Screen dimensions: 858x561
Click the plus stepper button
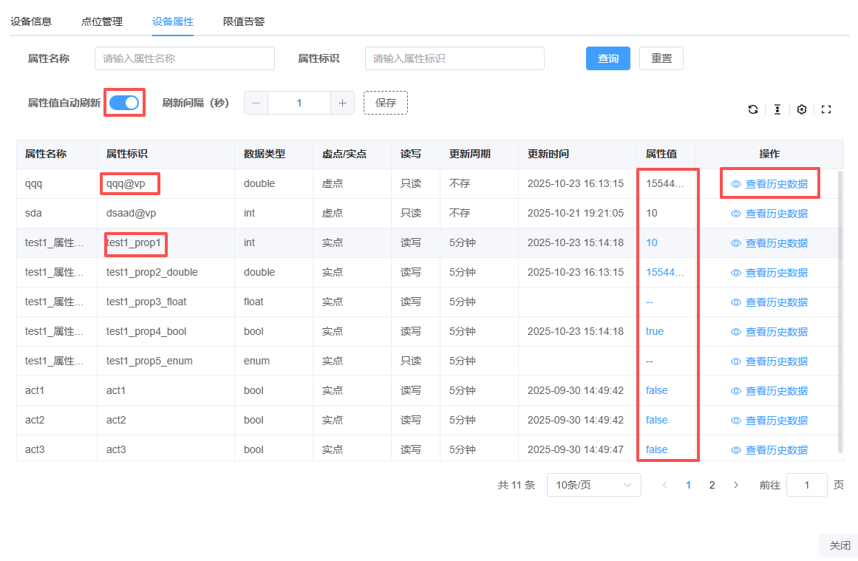[343, 103]
